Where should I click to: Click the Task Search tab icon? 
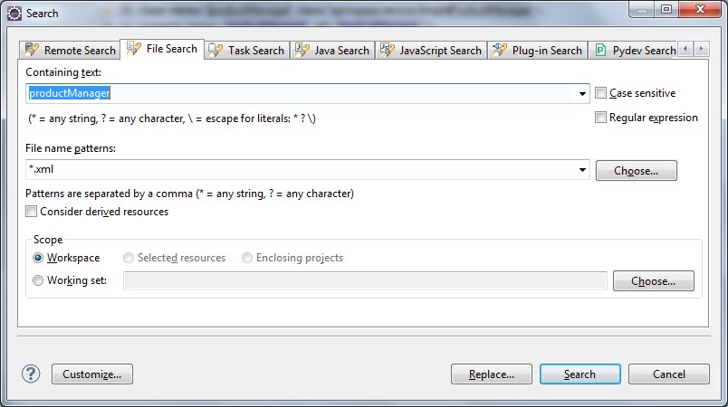coord(216,51)
